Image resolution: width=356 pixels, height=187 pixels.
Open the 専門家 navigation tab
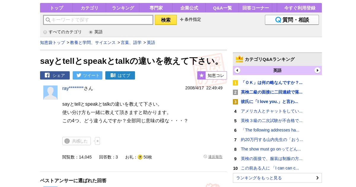tap(156, 8)
